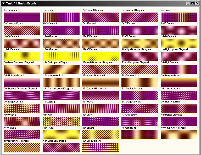Select the Sphere pattern swatch

(100, 135)
